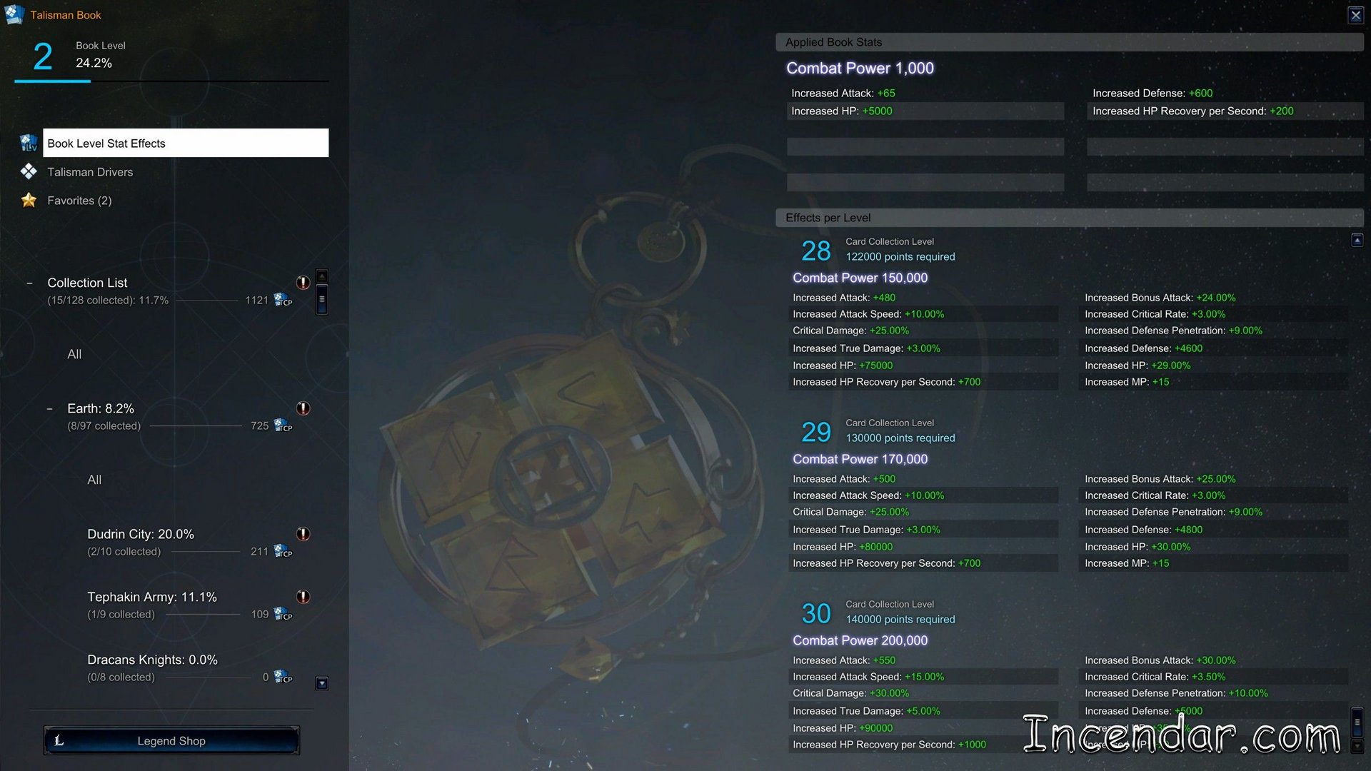1371x771 pixels.
Task: Select Book Level Stat Effects tab
Action: pyautogui.click(x=186, y=143)
